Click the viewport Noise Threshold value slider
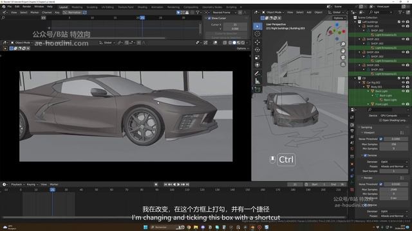 [396, 139]
